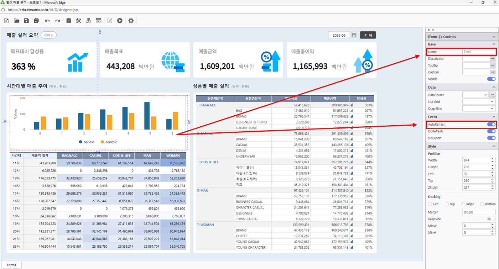Viewport: 499px width, 269px height.
Task: Run the report with play icon
Action: (x=120, y=21)
